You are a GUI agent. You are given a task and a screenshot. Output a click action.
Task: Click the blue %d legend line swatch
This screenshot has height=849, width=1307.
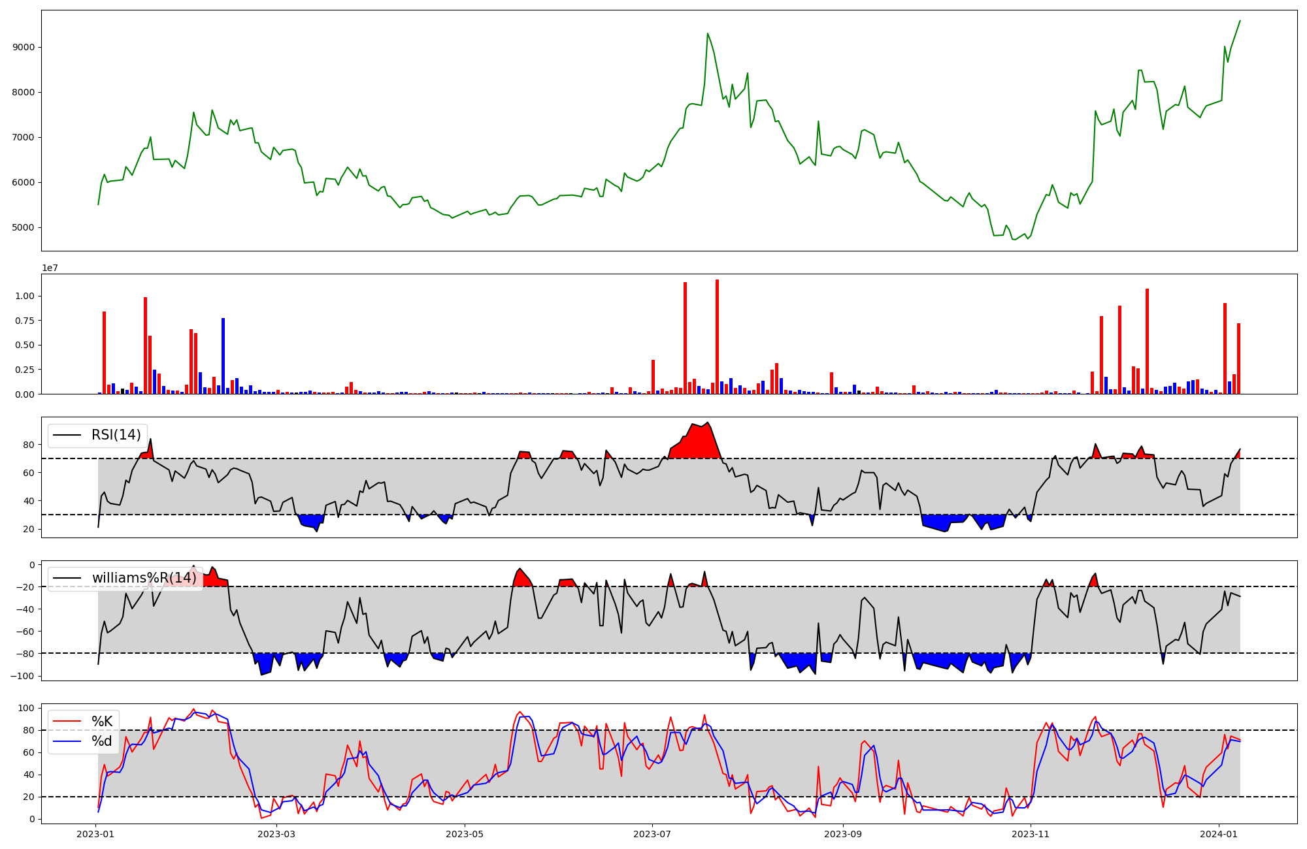click(67, 741)
